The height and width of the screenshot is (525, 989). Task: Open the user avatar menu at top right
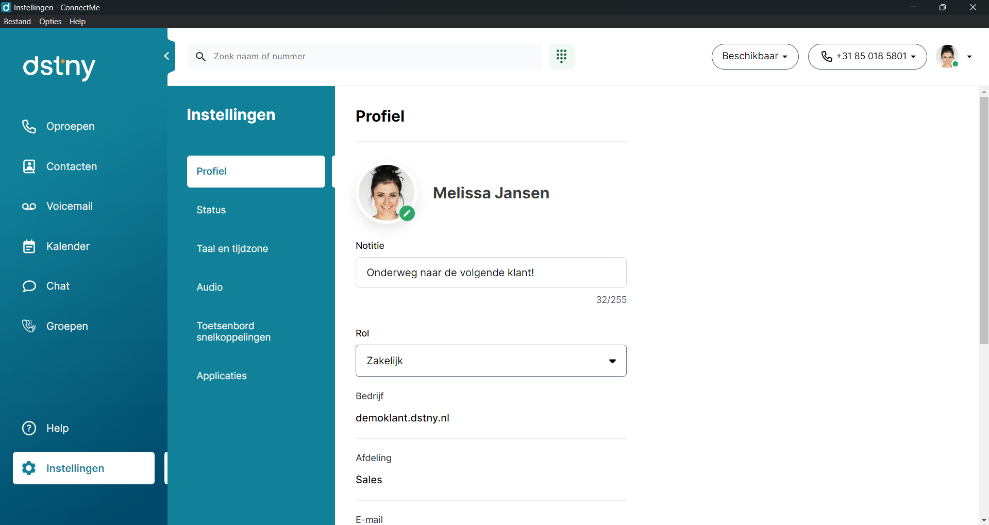(954, 57)
